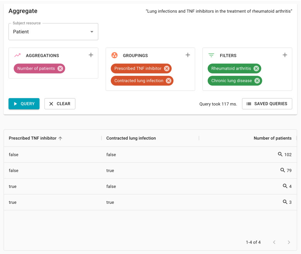The image size is (301, 254).
Task: Open Saved Queries list
Action: click(x=267, y=104)
